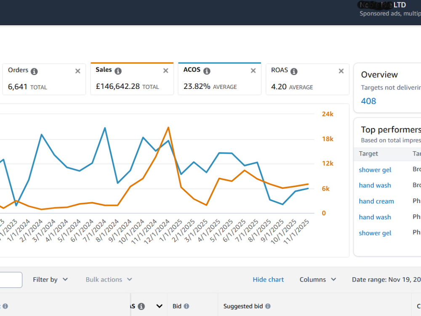Click the Hide chart link
The image size is (421, 316).
click(268, 279)
